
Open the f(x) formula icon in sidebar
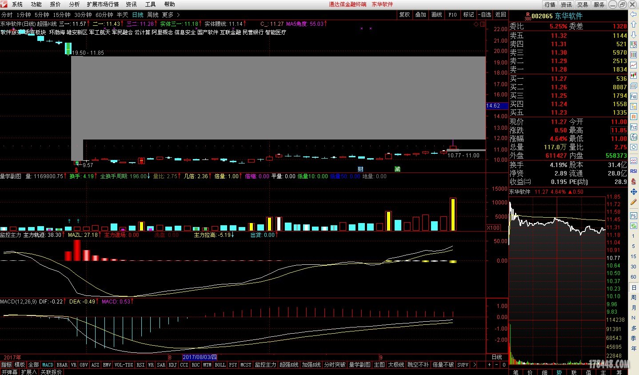(x=634, y=137)
